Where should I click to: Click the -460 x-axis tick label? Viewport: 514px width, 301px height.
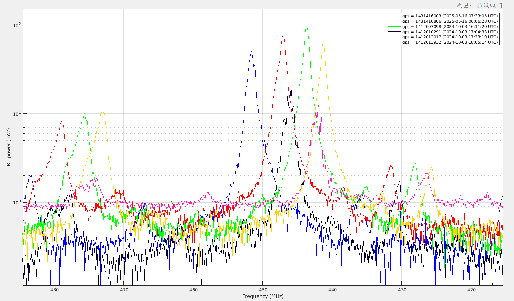[193, 290]
